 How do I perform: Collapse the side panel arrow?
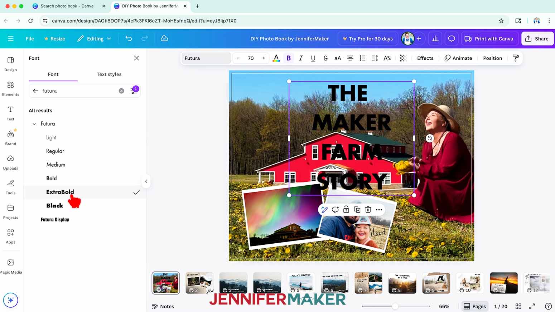146,181
